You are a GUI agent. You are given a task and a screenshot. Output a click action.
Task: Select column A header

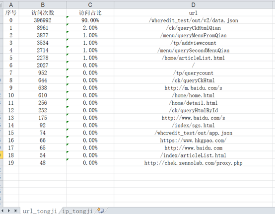pos(11,5)
